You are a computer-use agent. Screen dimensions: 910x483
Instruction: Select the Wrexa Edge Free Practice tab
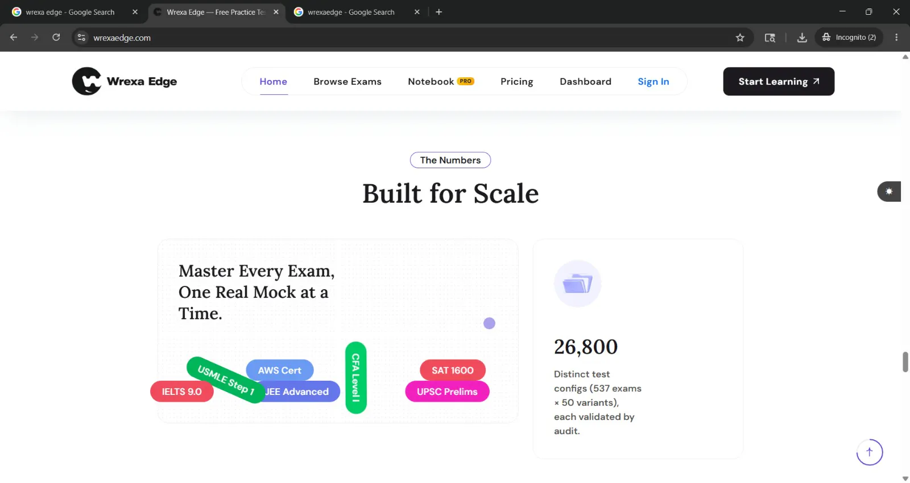coord(216,12)
